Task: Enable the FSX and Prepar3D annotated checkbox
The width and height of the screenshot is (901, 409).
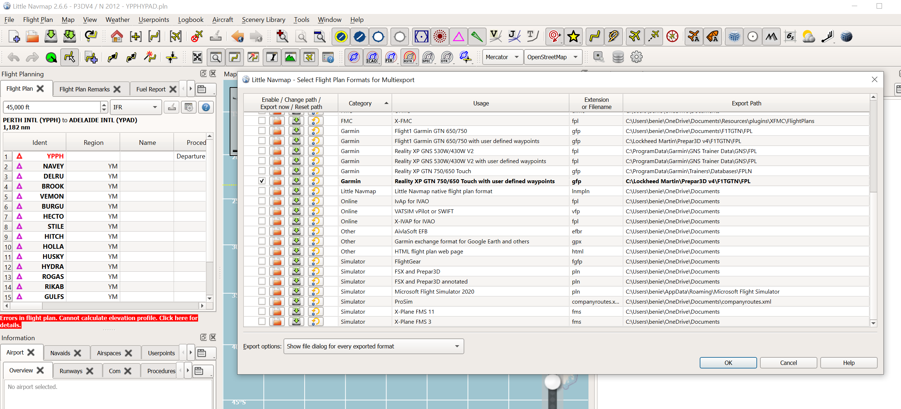Action: pos(262,282)
